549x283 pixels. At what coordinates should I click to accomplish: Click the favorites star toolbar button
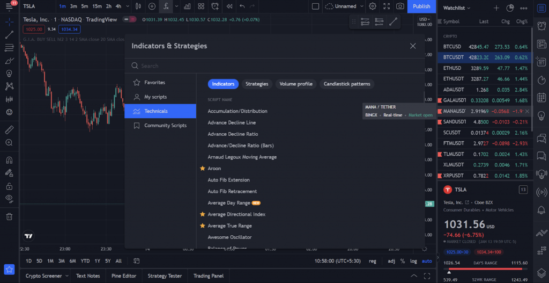[10, 270]
